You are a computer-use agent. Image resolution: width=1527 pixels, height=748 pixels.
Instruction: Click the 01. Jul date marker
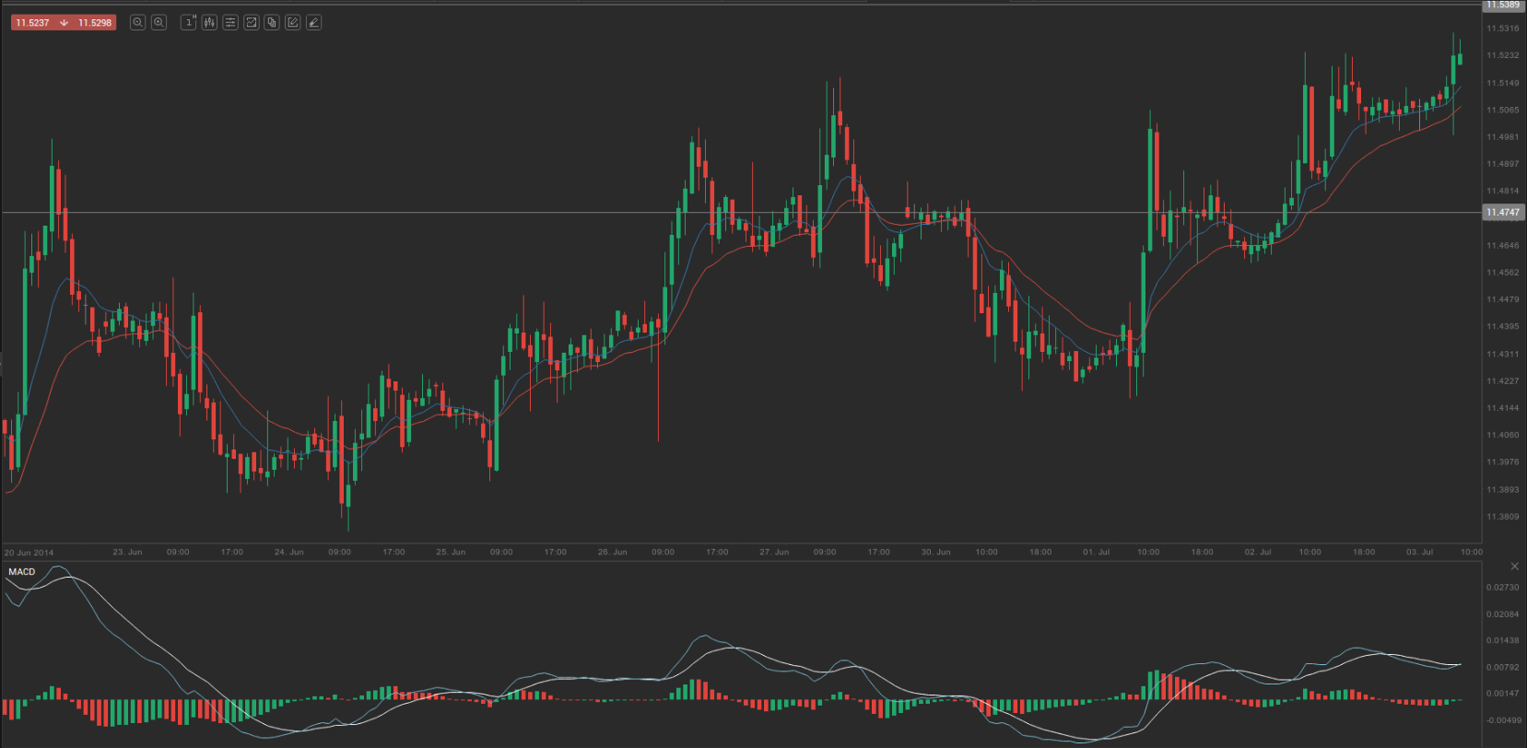[x=1096, y=552]
